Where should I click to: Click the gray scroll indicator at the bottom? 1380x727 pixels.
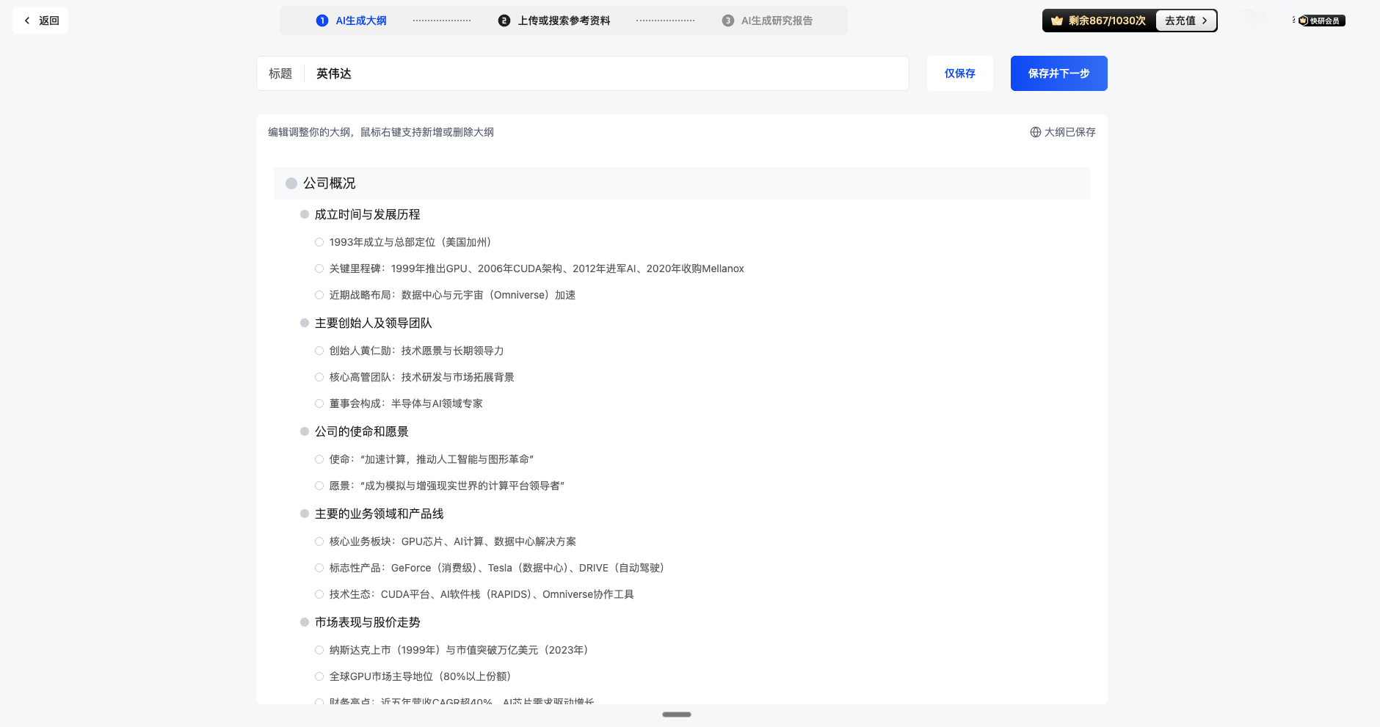[676, 714]
